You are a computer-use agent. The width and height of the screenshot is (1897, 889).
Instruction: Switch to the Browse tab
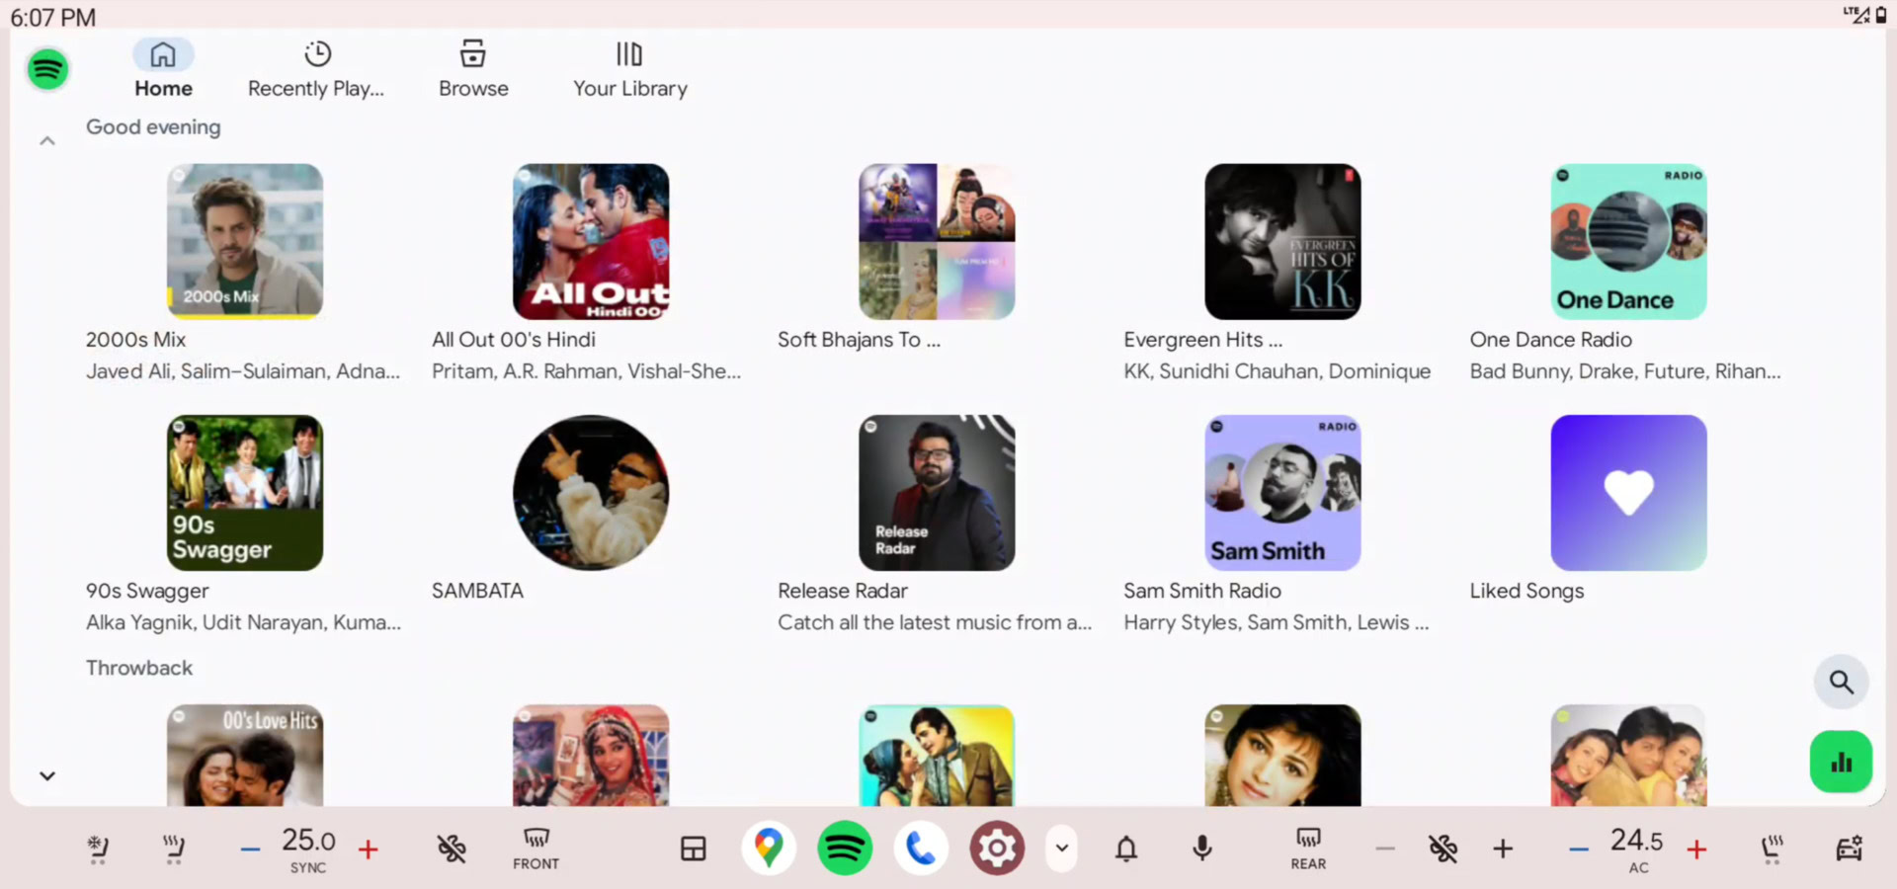coord(473,69)
